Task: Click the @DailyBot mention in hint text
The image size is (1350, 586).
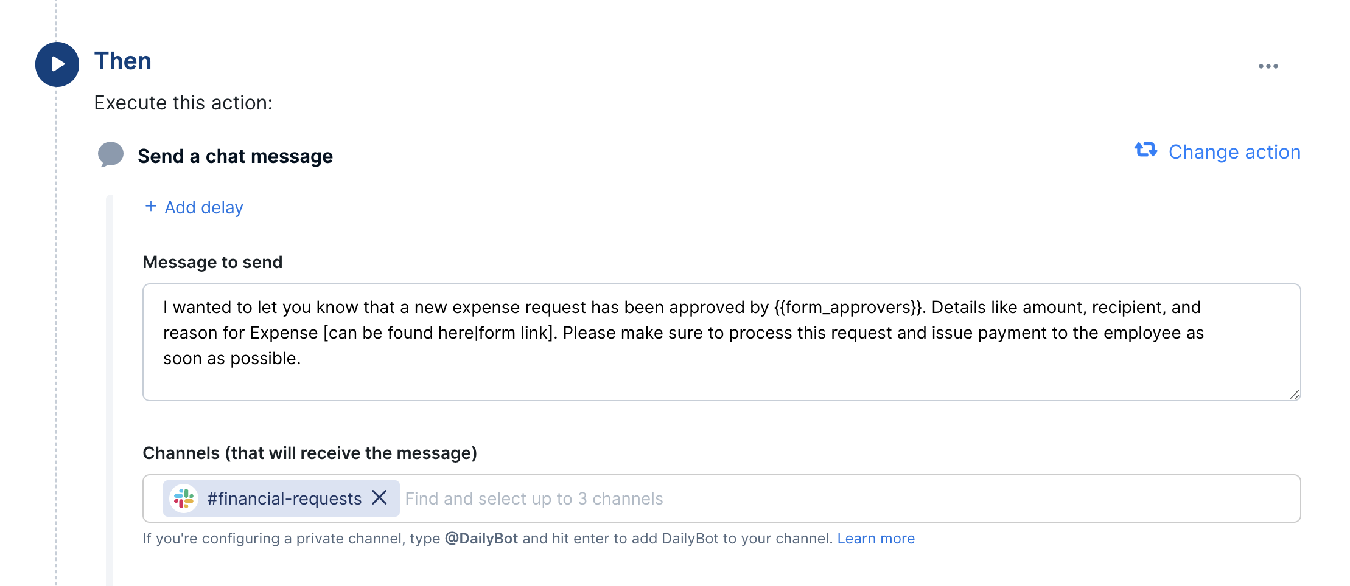Action: (x=481, y=539)
